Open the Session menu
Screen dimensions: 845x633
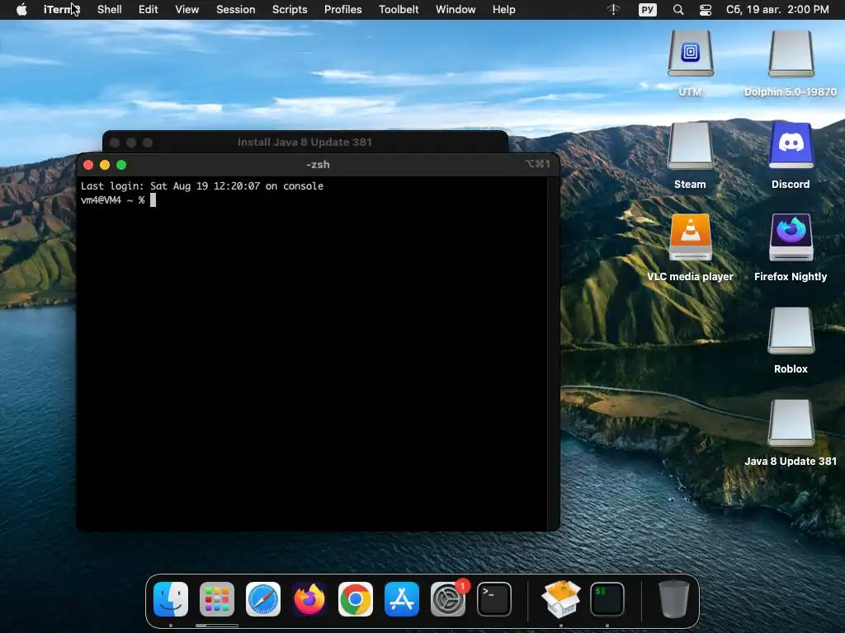(235, 10)
